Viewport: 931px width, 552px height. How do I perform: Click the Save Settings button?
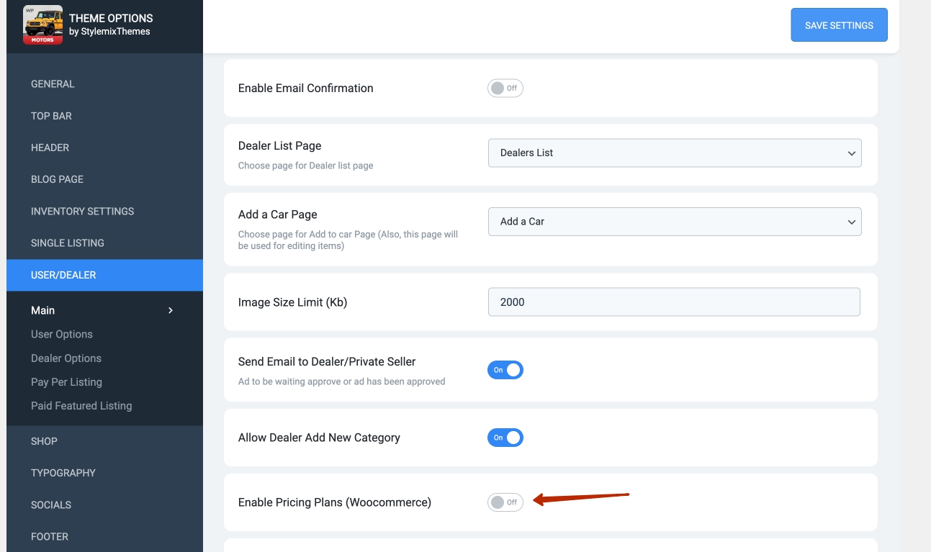click(838, 25)
